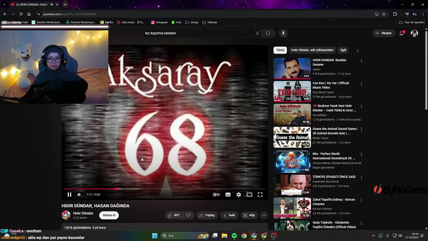This screenshot has width=428, height=241.
Task: Open the tab search dropdown arrow
Action: click(x=4, y=4)
